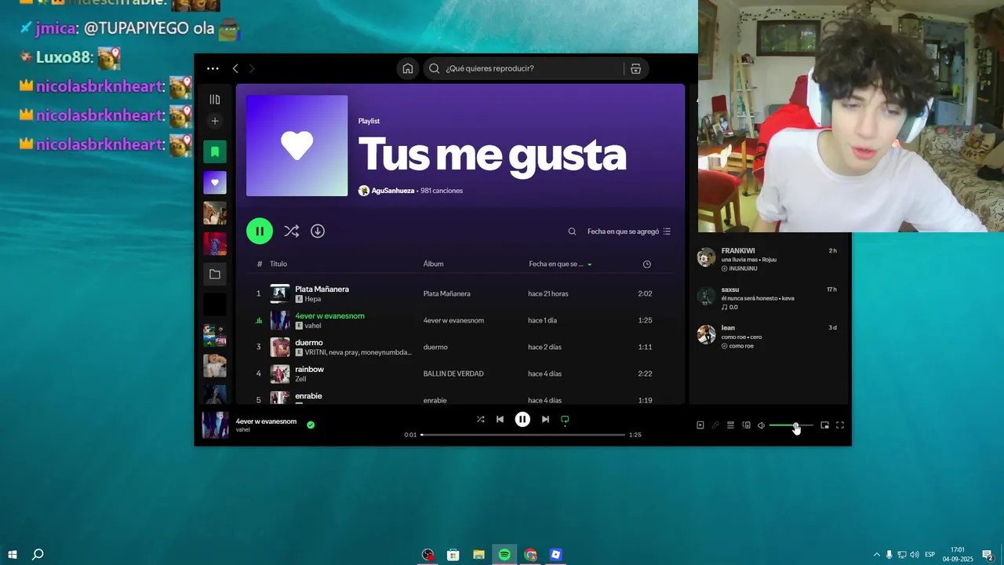Image resolution: width=1004 pixels, height=565 pixels.
Task: Open the Browse icon in search bar
Action: pyautogui.click(x=635, y=68)
